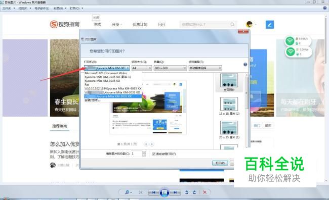
Task: Open the 文件(F) menu in Photo Viewer
Action: 9,9
